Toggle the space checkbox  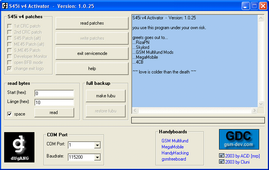[x=9, y=114]
